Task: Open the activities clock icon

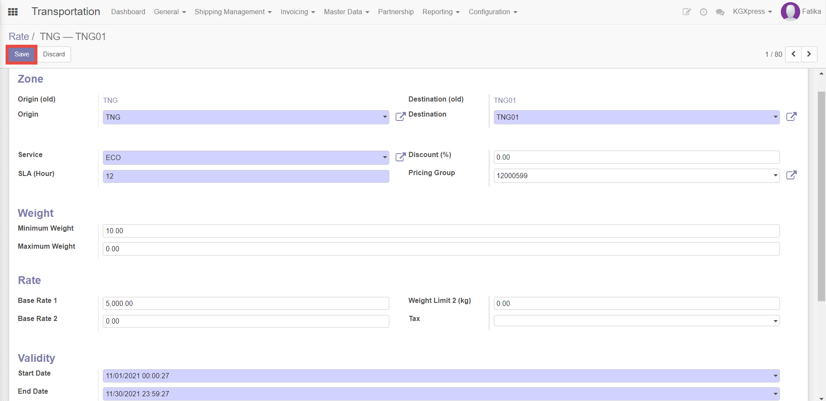Action: click(703, 12)
